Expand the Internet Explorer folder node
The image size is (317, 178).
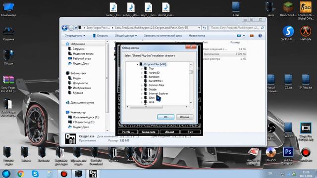(x=142, y=93)
